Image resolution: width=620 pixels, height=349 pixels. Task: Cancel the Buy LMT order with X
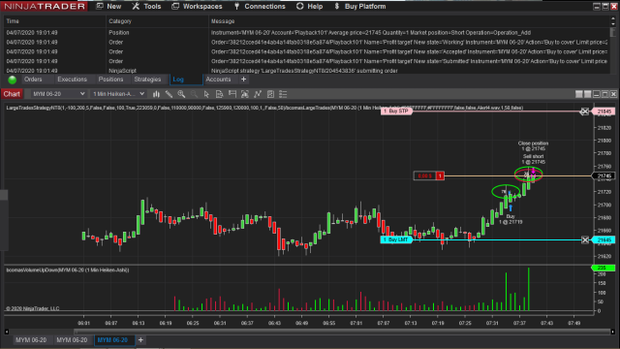point(585,239)
